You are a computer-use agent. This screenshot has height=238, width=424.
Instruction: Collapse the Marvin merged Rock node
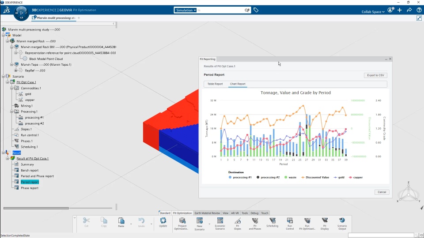coord(8,41)
